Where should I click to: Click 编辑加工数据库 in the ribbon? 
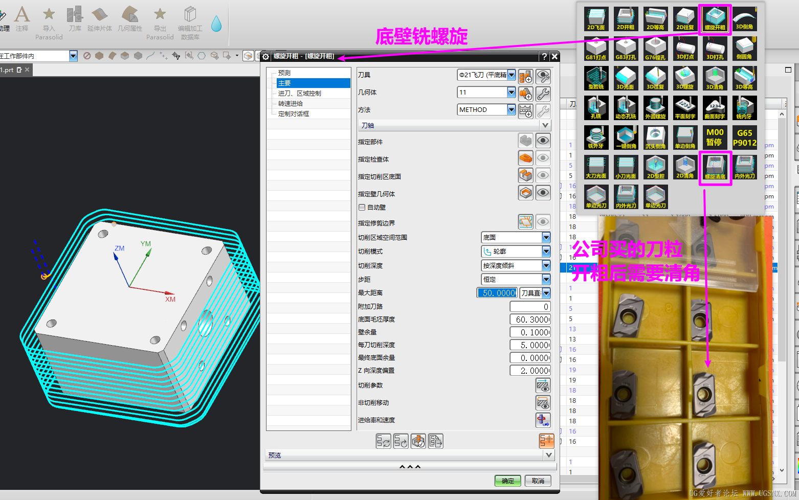tap(190, 23)
